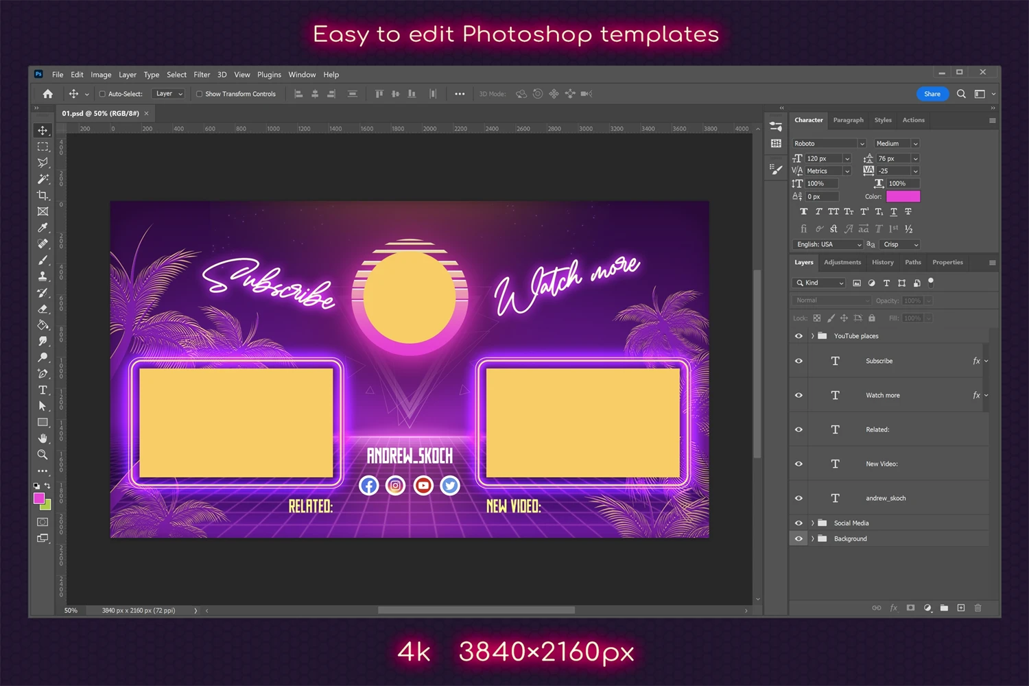Open the Filter menu
The image size is (1029, 686).
(202, 75)
